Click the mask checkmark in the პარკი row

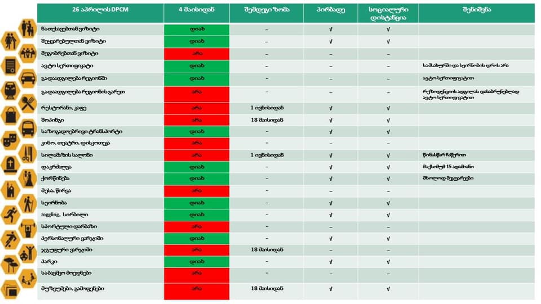[x=330, y=262]
